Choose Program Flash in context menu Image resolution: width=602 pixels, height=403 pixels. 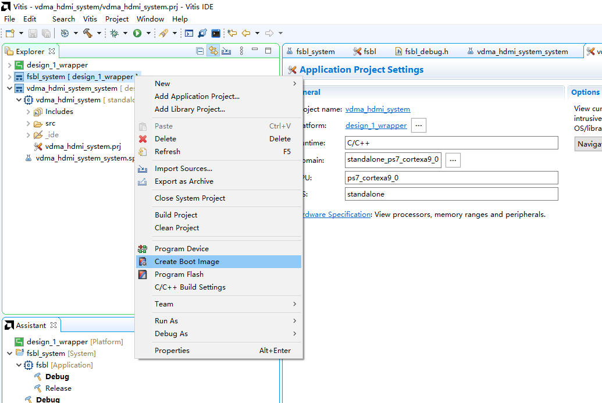pyautogui.click(x=219, y=274)
